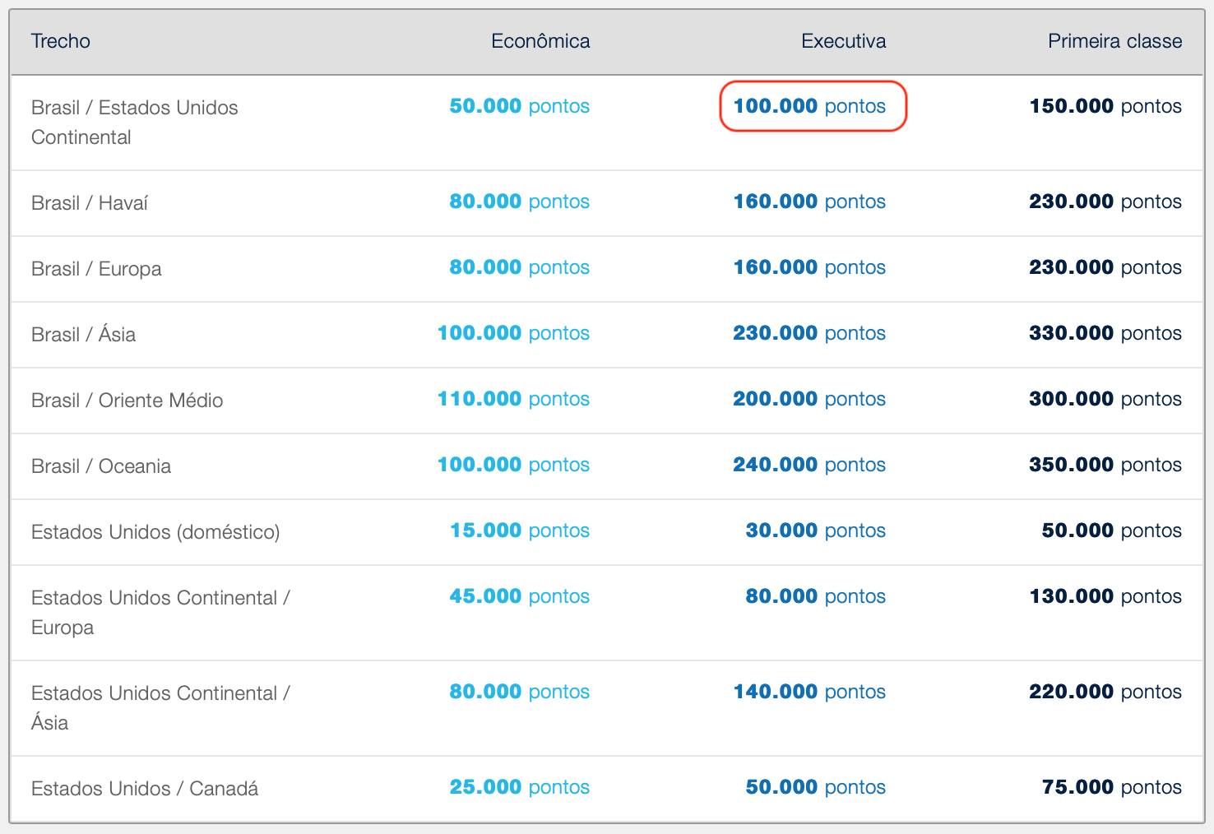
Task: Click the Estados Unidos / Canadá row label
Action: [x=145, y=789]
